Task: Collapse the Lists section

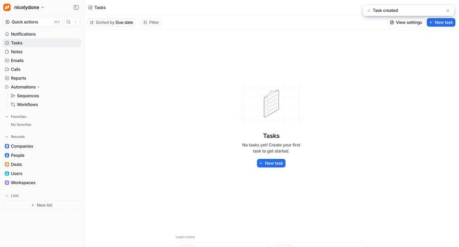Action: (x=7, y=196)
